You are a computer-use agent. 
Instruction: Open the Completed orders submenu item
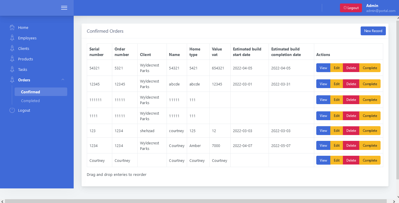coord(30,101)
